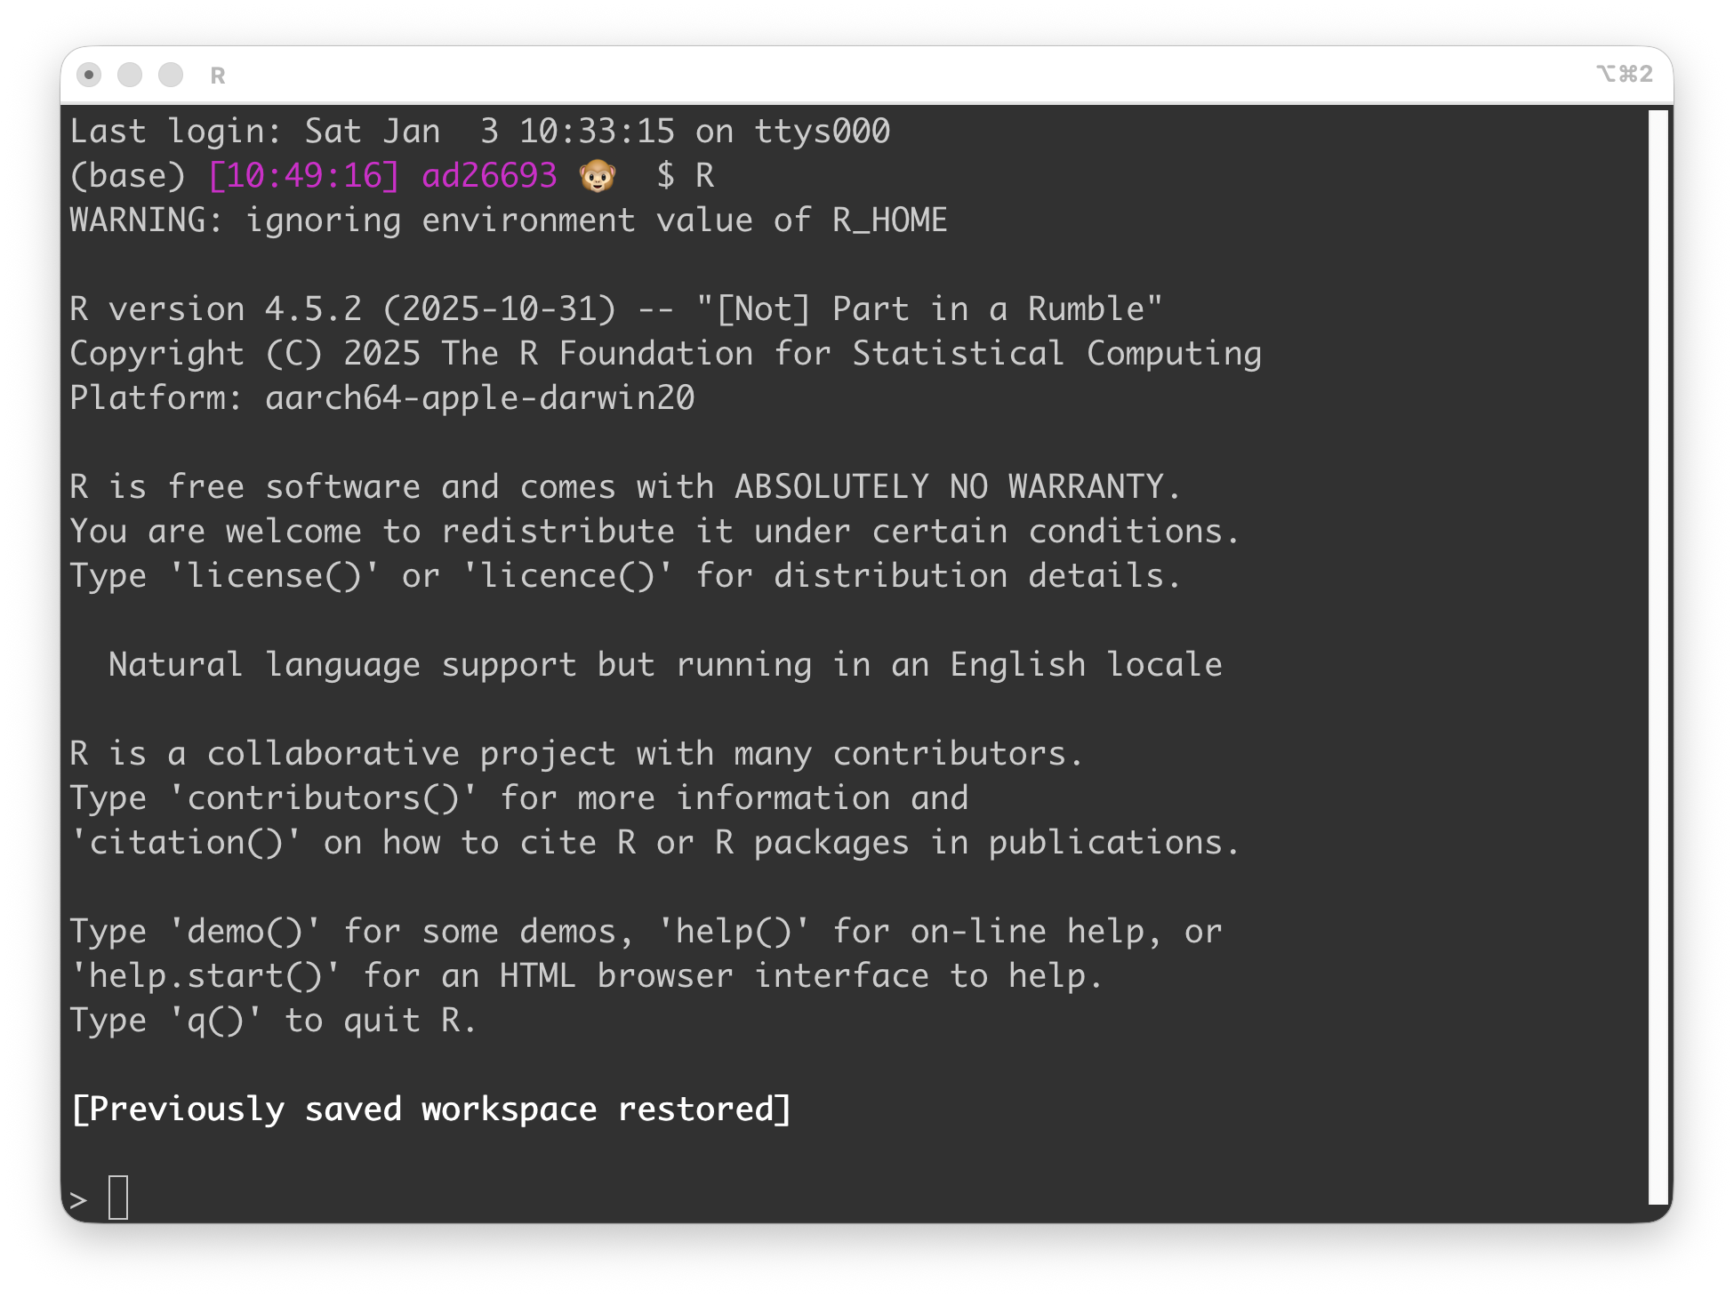Click the magenta ad26693 username

[x=489, y=176]
